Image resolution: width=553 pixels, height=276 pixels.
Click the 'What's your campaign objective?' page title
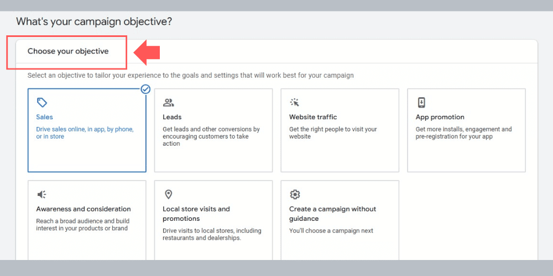pos(94,22)
